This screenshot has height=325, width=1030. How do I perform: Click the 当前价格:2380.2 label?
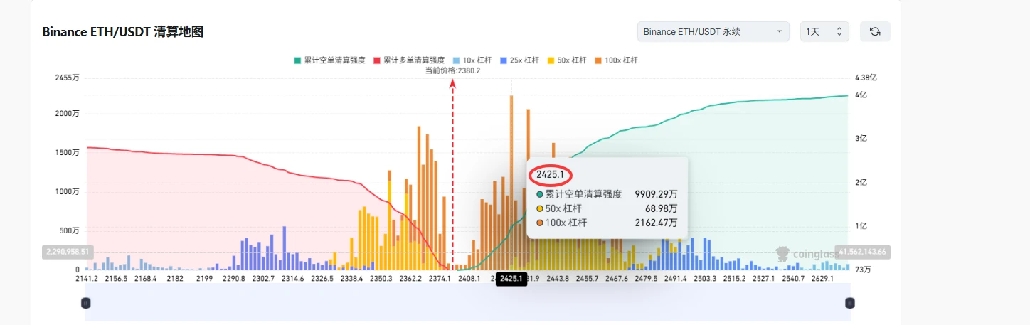[x=452, y=70]
